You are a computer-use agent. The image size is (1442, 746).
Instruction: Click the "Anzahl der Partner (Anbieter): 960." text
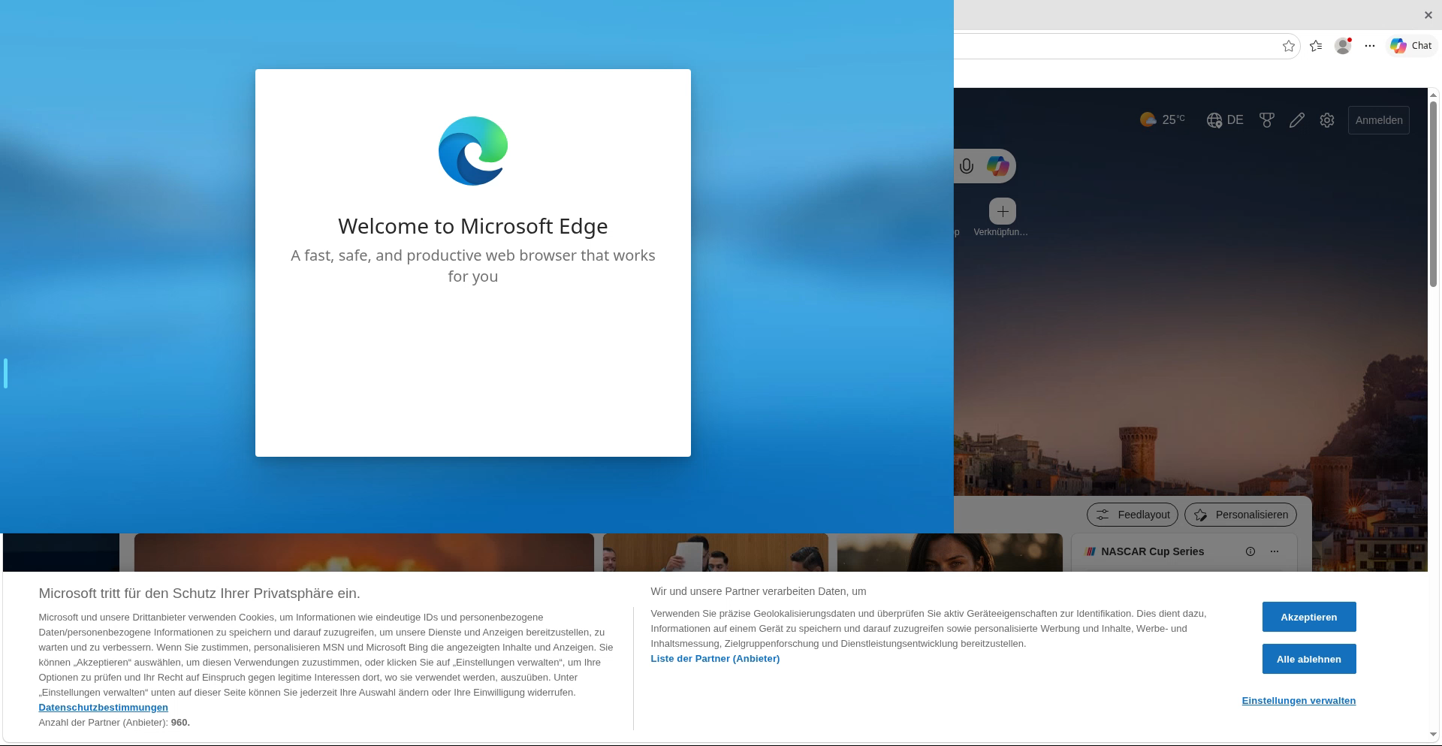click(114, 723)
